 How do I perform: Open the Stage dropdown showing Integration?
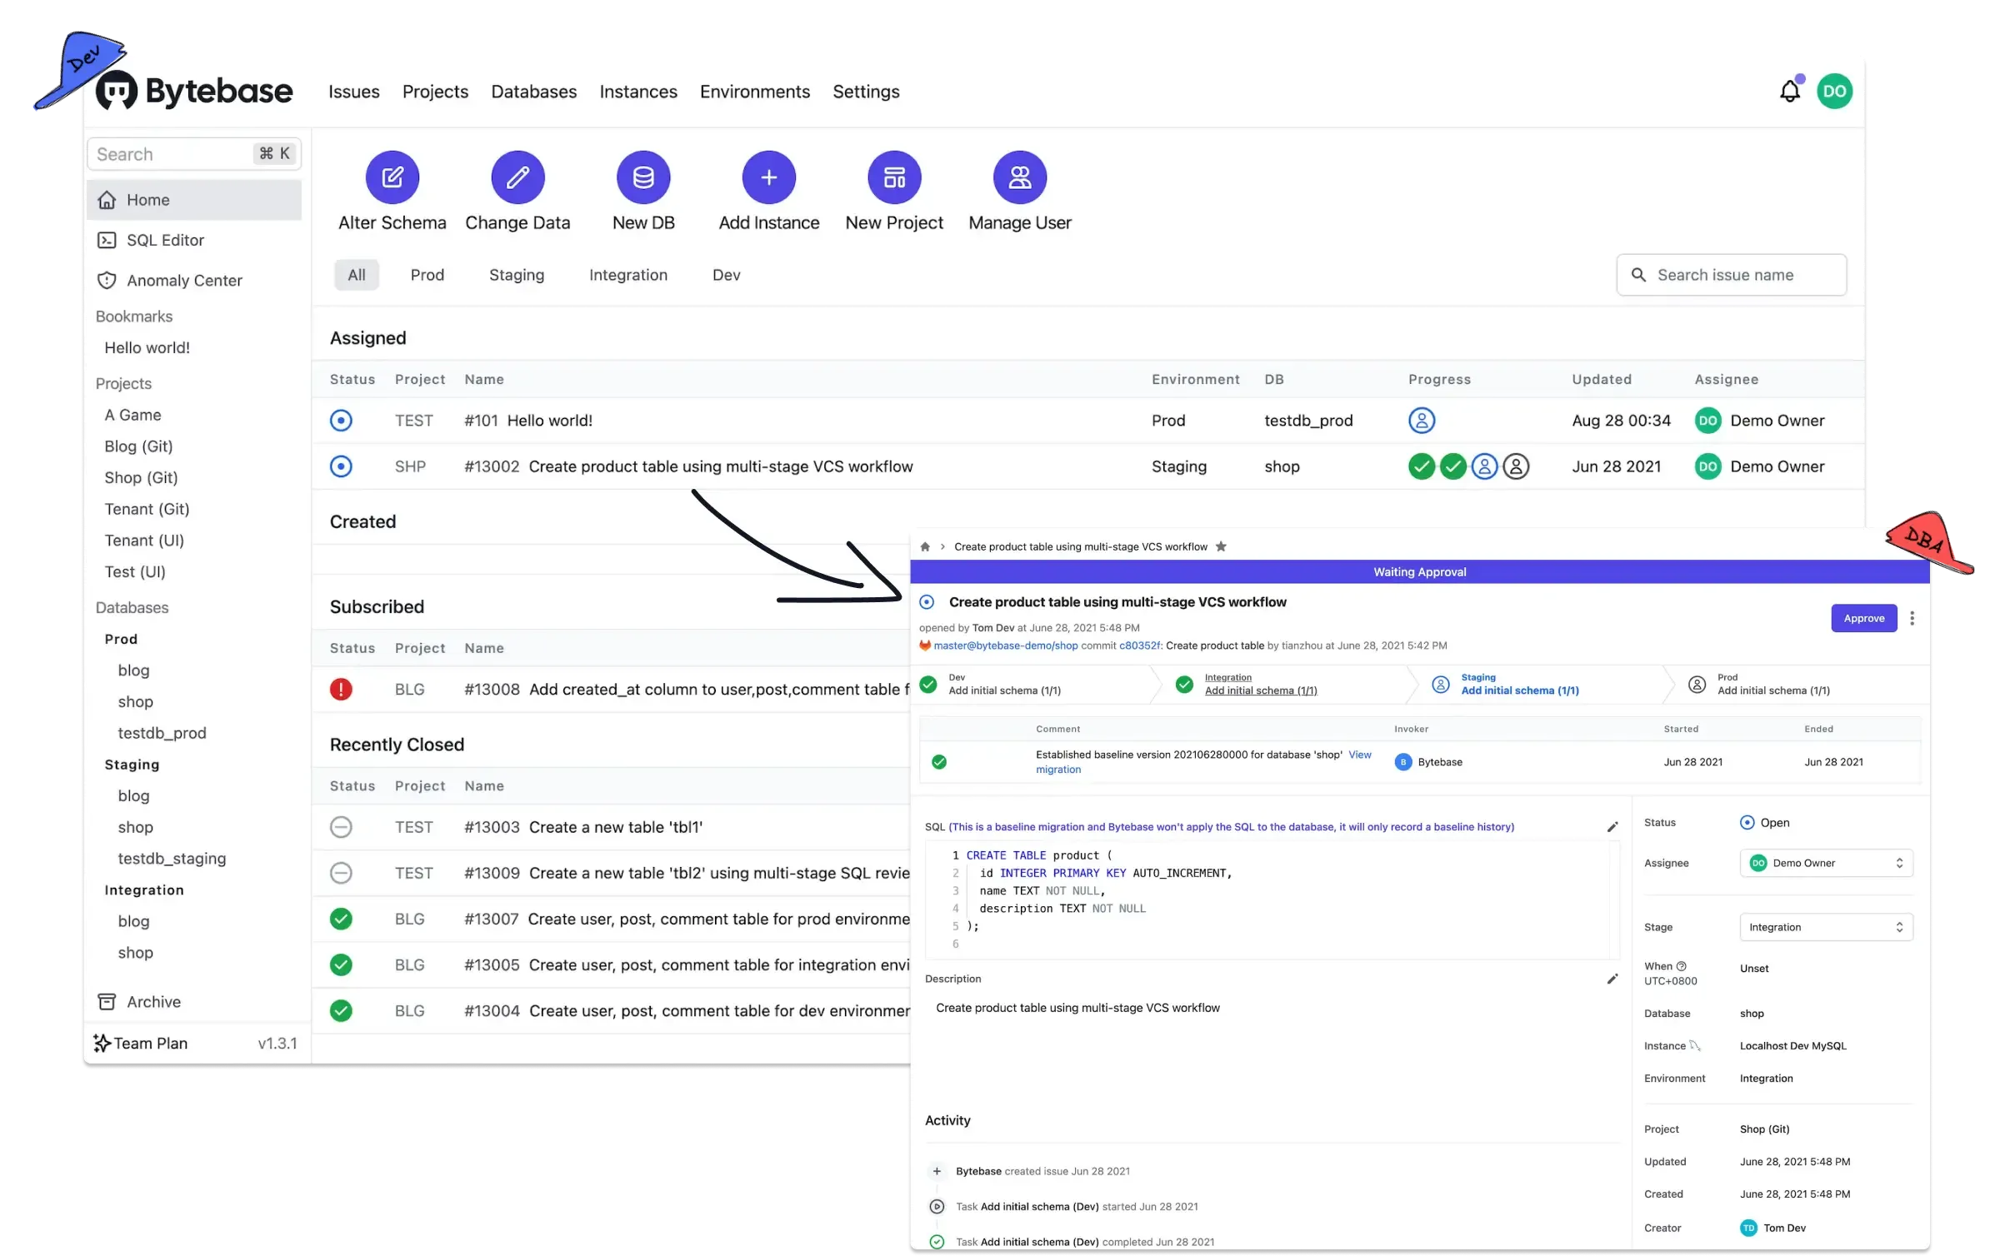1827,927
